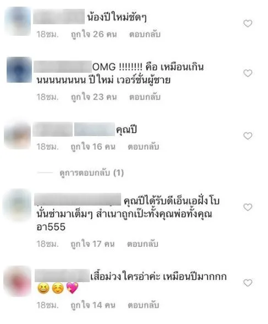Screen dimensions: 268x324
Task: Show who liked 'ถูกใจ 14 คน'
Action: 93,305
